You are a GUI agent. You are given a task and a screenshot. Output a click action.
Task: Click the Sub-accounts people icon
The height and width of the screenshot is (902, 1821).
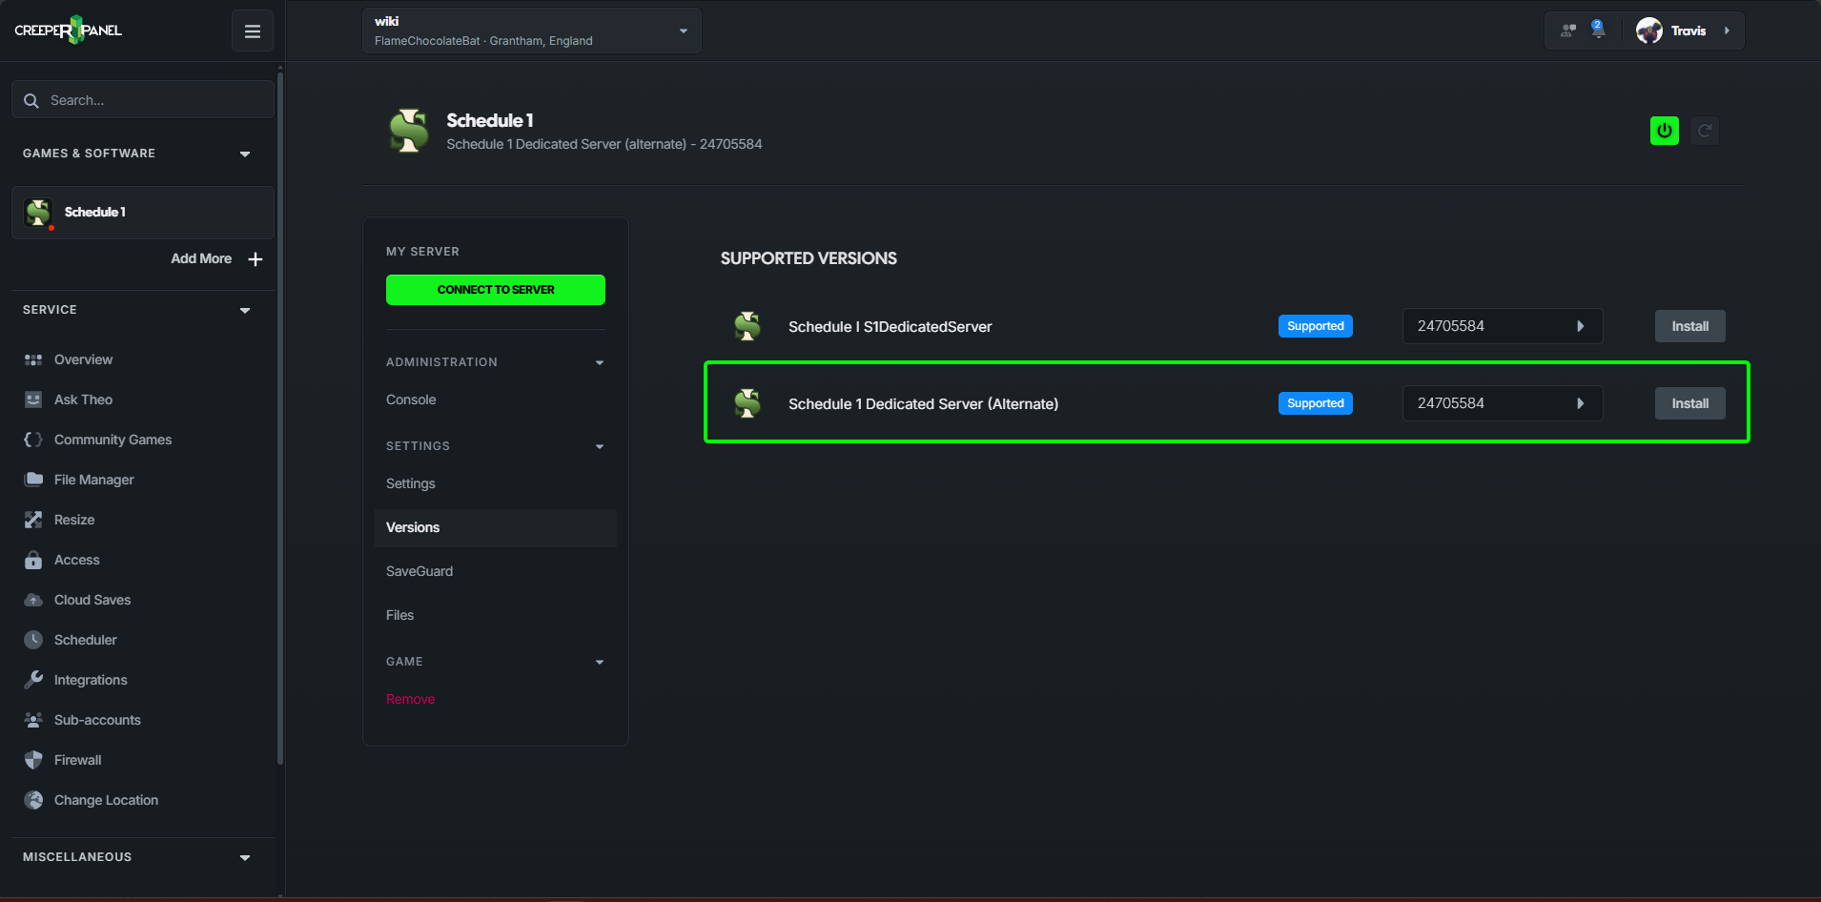click(x=33, y=720)
